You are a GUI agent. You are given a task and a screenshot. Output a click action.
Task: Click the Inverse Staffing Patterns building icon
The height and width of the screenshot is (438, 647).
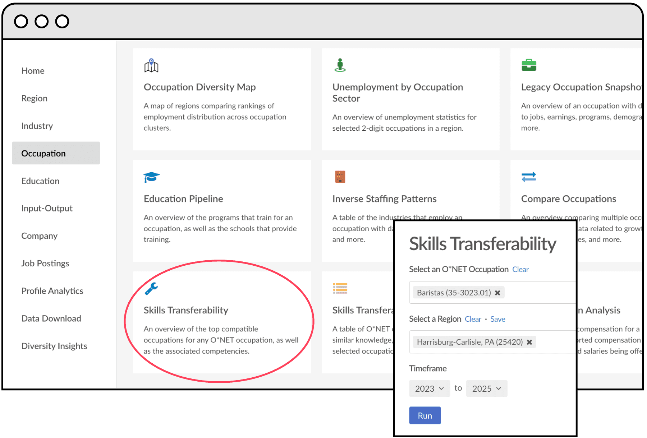tap(340, 177)
